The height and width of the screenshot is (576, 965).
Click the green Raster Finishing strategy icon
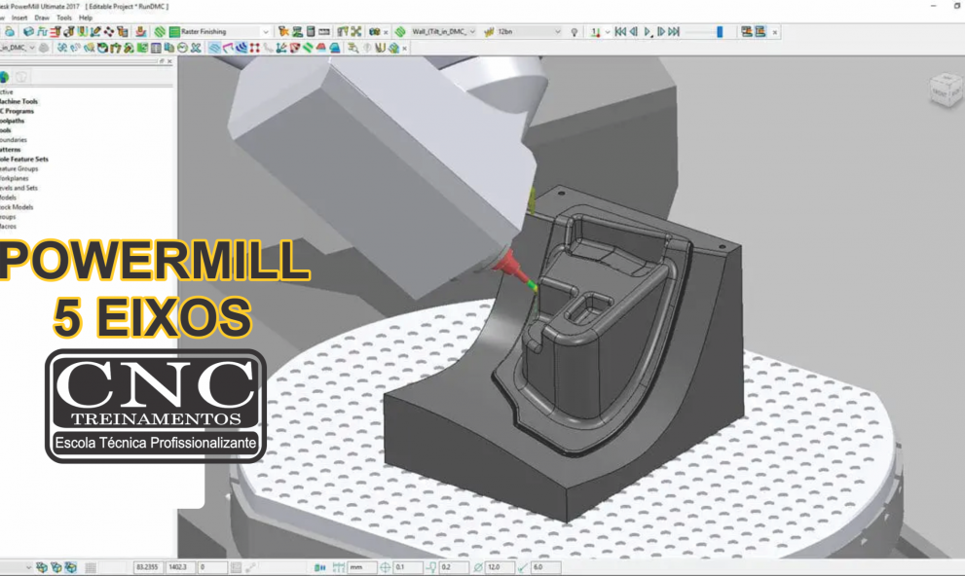174,31
